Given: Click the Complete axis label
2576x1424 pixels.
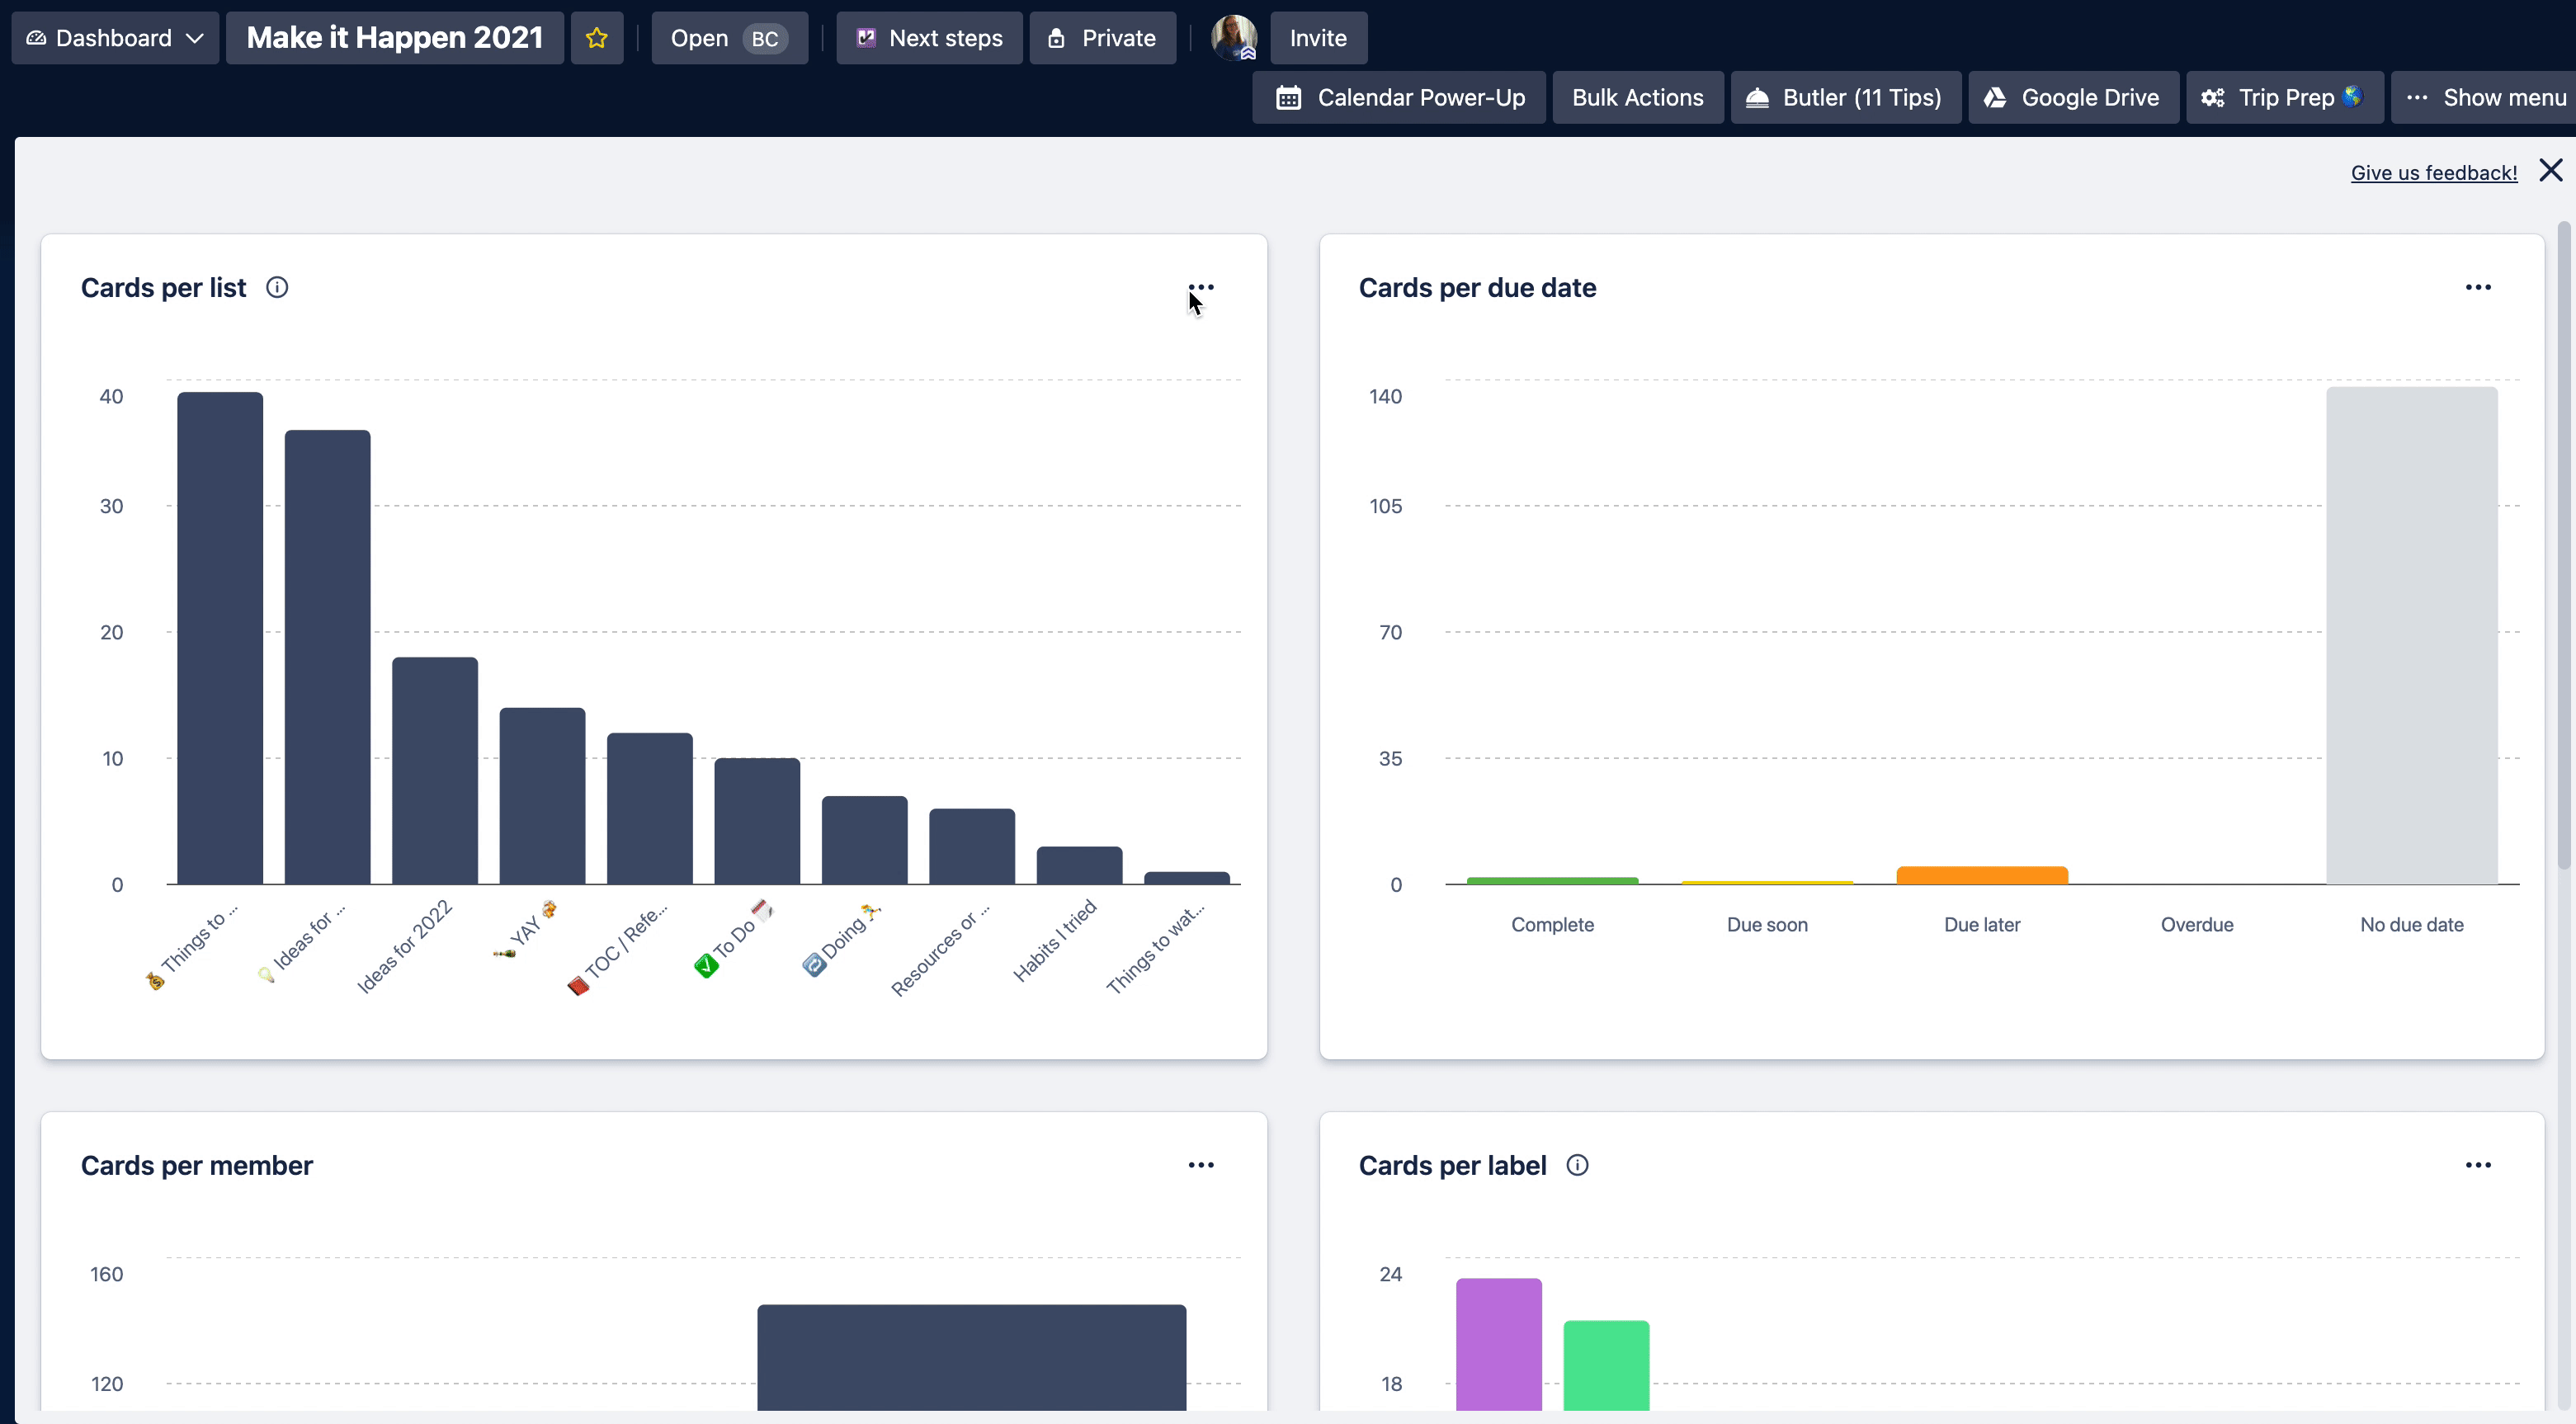Looking at the screenshot, I should (x=1552, y=925).
